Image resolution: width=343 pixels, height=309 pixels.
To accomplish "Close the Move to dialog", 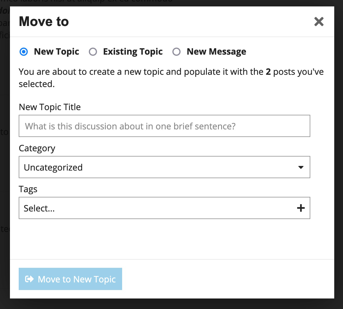I will tap(319, 22).
